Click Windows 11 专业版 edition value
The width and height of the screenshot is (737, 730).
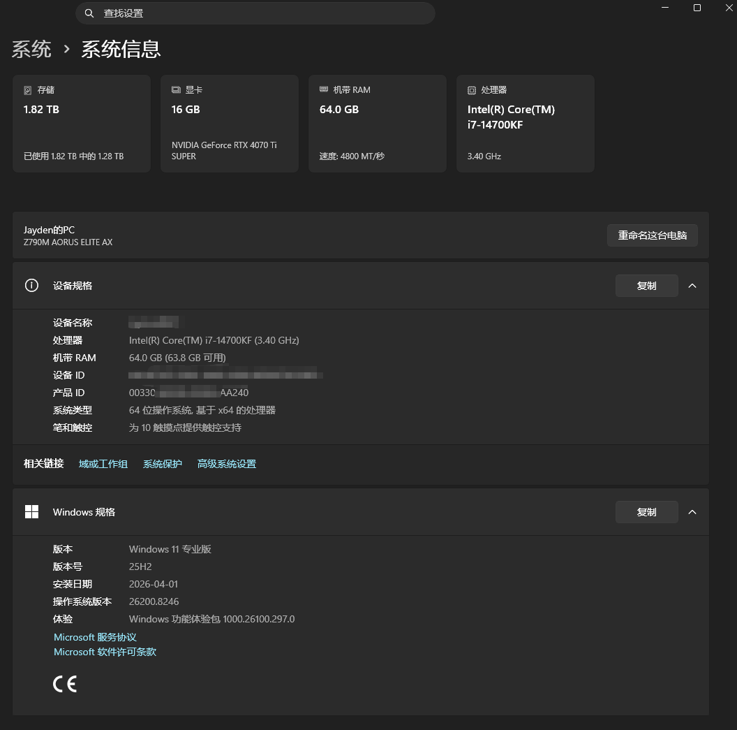pyautogui.click(x=170, y=549)
